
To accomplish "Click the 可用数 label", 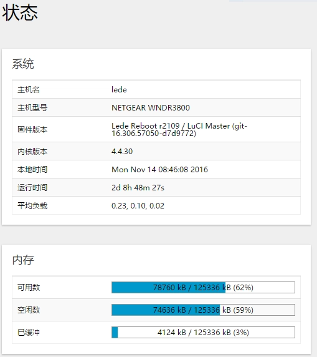I will click(29, 287).
